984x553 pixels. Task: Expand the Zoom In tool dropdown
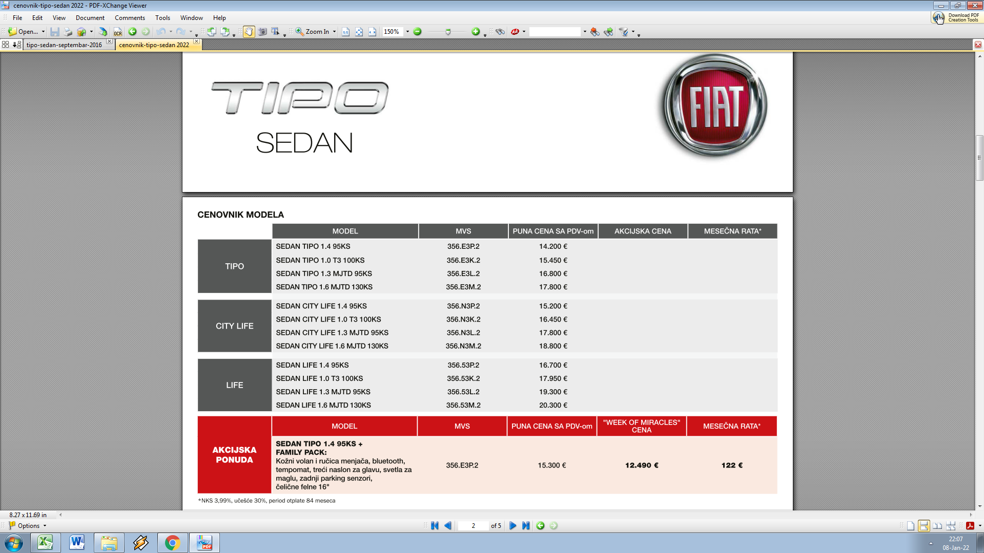click(335, 32)
